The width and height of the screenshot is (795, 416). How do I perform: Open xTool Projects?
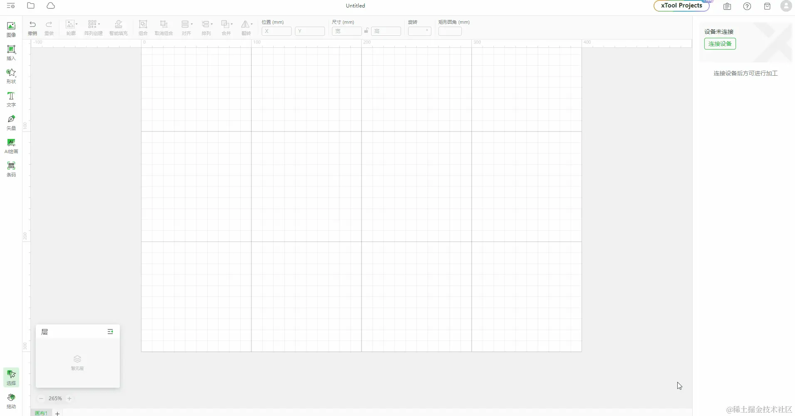pos(681,6)
